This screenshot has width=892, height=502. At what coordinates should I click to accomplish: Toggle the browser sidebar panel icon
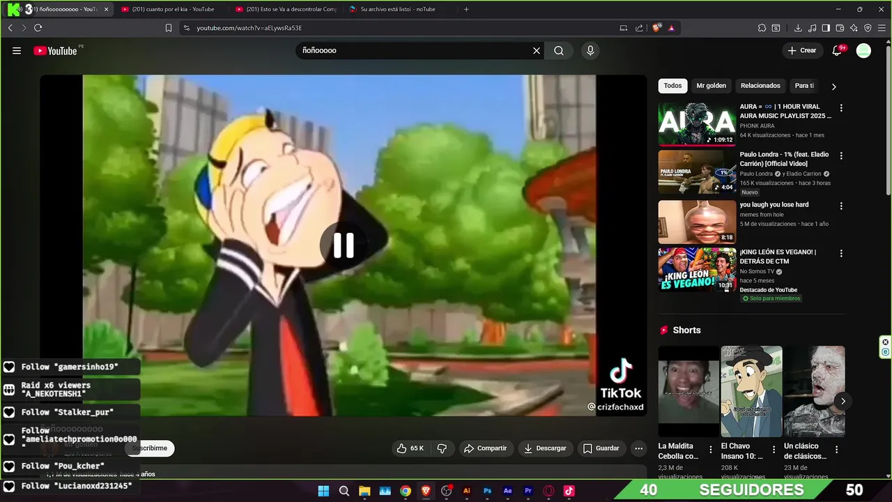pyautogui.click(x=826, y=28)
